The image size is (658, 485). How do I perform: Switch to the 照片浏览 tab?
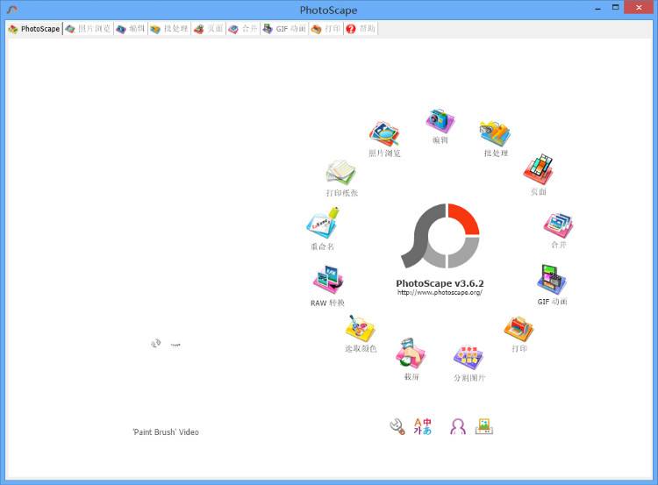(88, 29)
